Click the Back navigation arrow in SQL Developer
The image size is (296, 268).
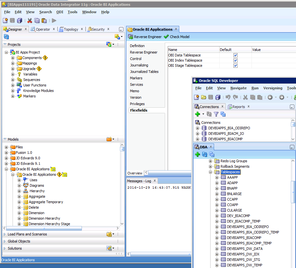coord(270,97)
